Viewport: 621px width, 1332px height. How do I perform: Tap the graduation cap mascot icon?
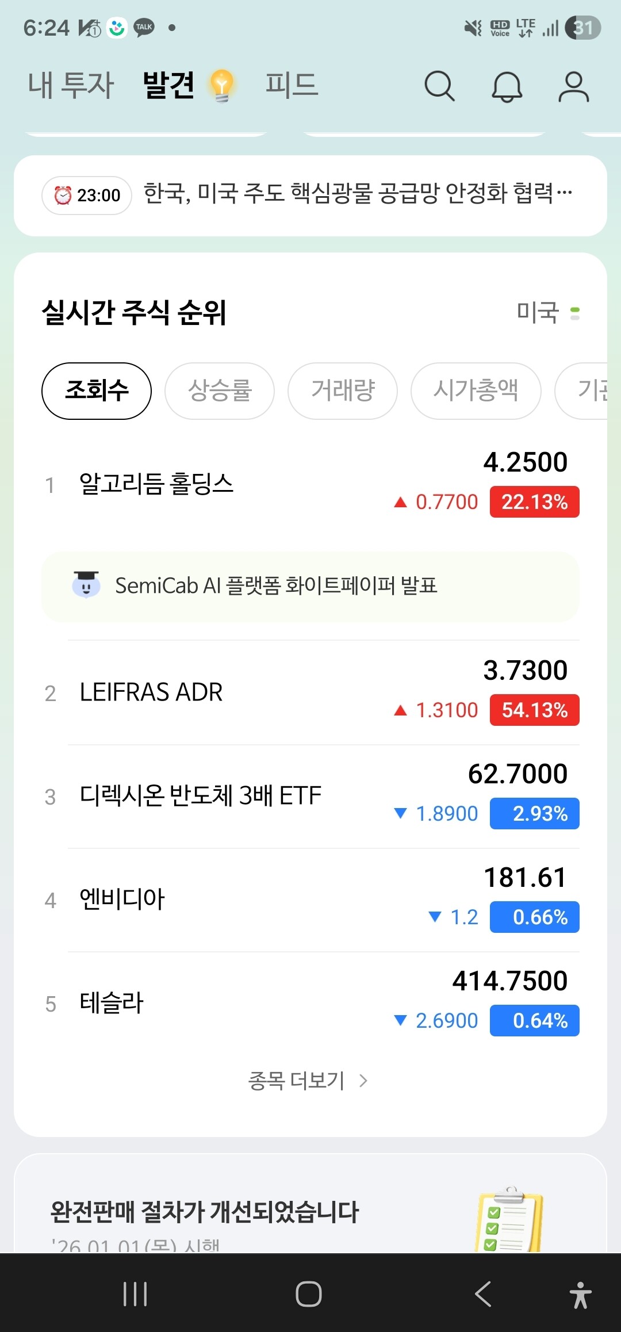pyautogui.click(x=86, y=585)
